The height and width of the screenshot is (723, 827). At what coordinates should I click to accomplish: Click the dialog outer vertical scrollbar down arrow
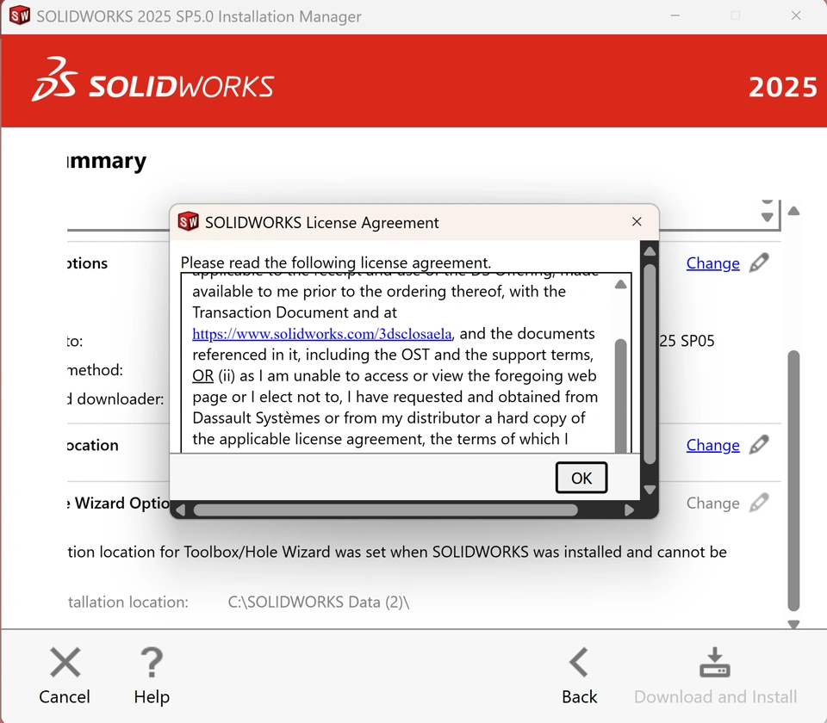click(x=650, y=490)
